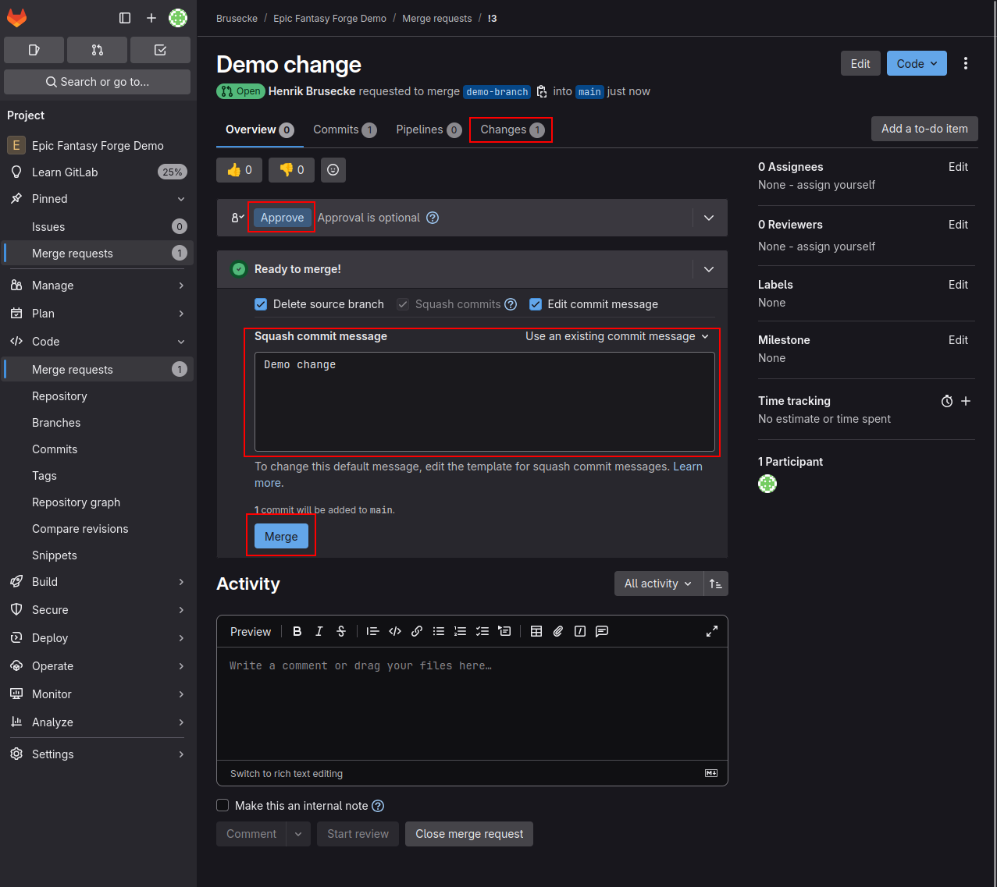Add a numbered list in comment
Viewport: 997px width, 887px height.
pos(461,631)
